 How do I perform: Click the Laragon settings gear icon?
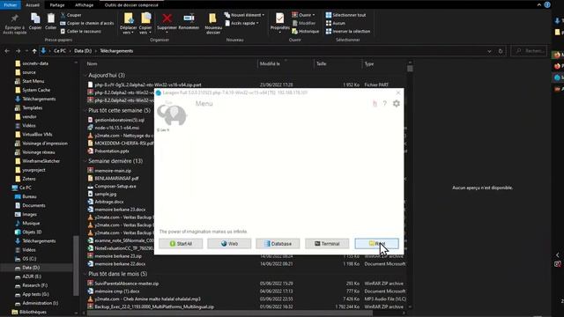(396, 104)
